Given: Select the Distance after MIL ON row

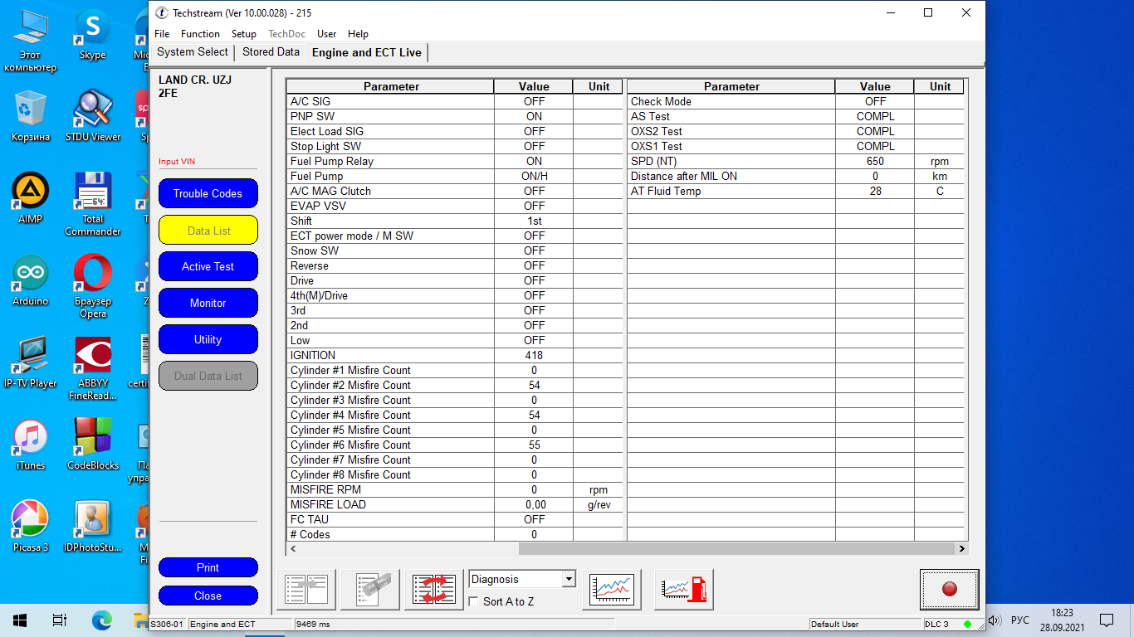Looking at the screenshot, I should (795, 176).
